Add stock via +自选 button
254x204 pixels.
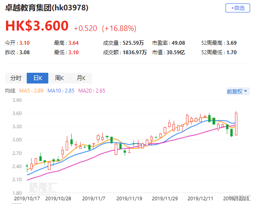(238, 8)
